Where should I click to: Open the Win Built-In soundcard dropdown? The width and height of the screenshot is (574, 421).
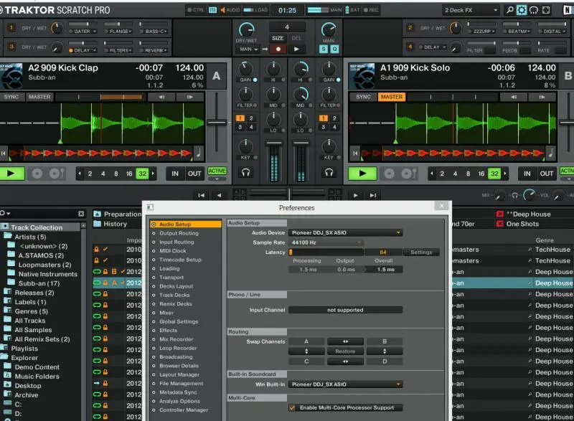(345, 384)
